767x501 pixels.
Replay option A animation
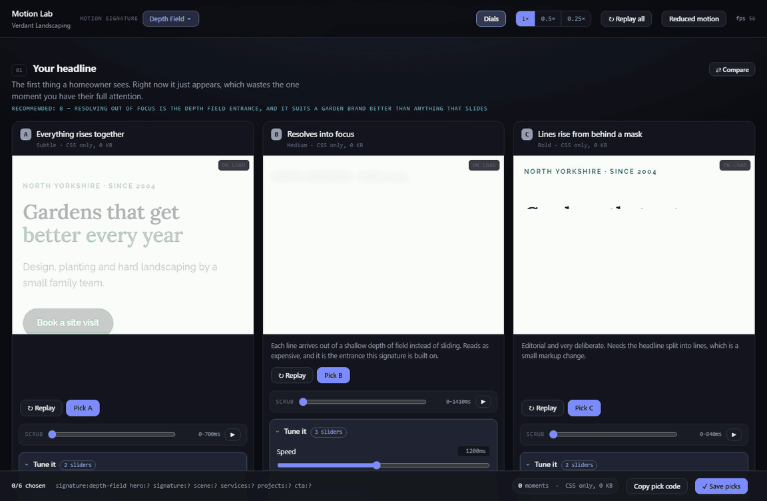(x=41, y=408)
